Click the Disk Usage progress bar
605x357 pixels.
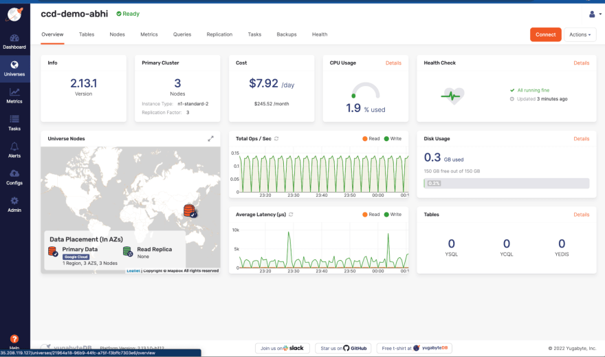(x=506, y=183)
